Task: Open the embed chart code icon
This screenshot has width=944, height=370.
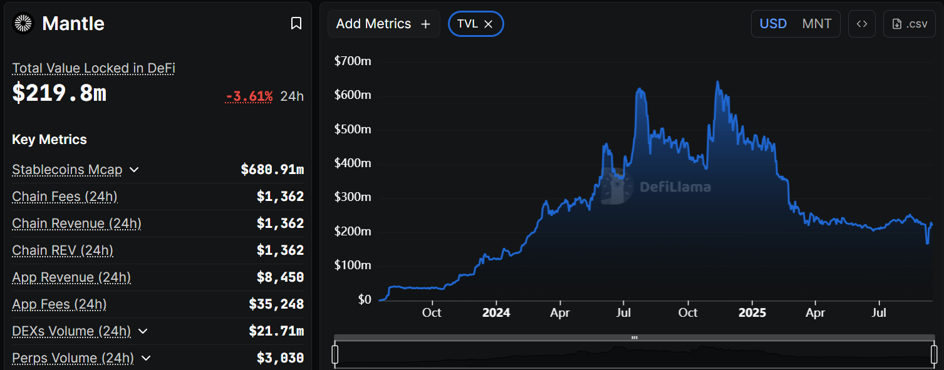Action: coord(862,24)
